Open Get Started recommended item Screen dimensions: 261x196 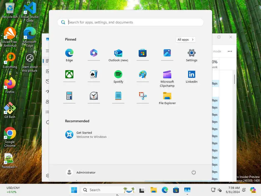point(86,134)
